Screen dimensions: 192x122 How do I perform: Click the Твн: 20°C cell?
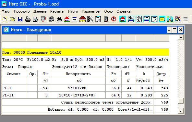point(14,60)
